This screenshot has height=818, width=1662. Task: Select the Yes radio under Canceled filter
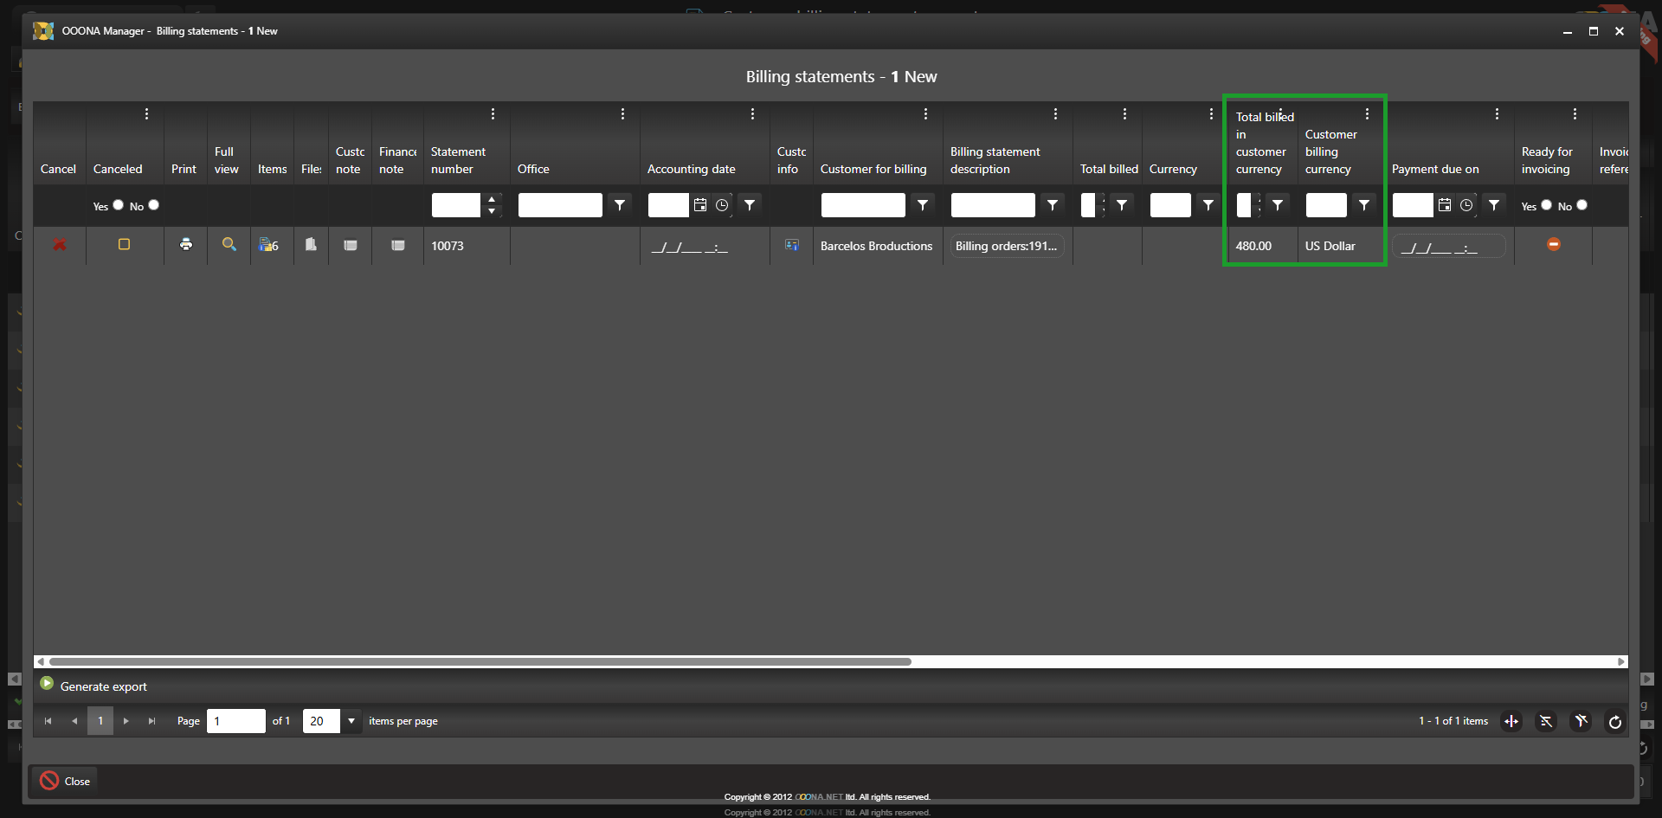[x=119, y=205]
